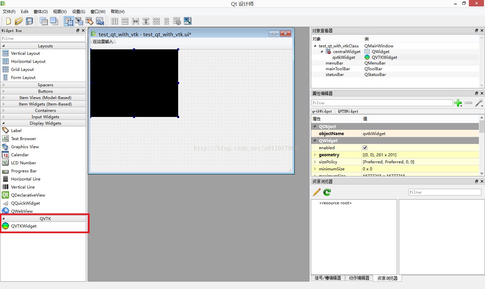Open the 视图(V) menu

(60, 11)
